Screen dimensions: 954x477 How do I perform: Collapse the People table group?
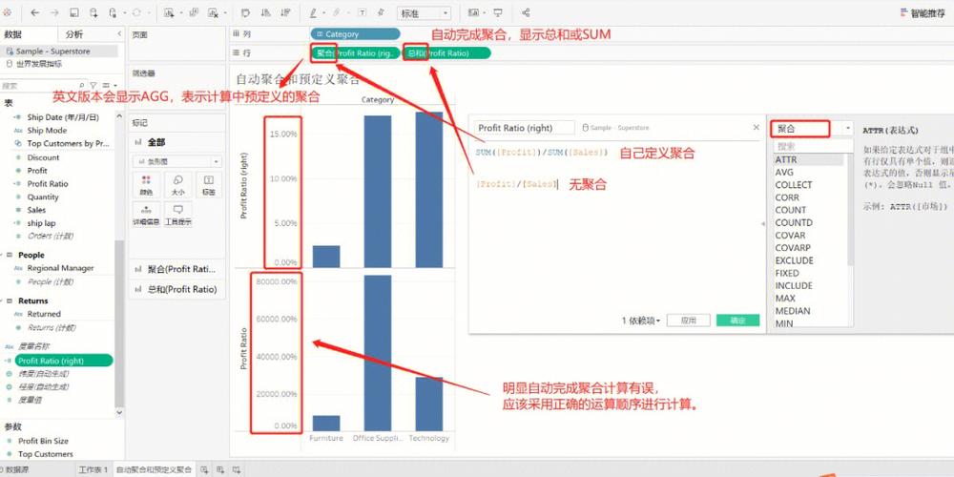[3, 255]
